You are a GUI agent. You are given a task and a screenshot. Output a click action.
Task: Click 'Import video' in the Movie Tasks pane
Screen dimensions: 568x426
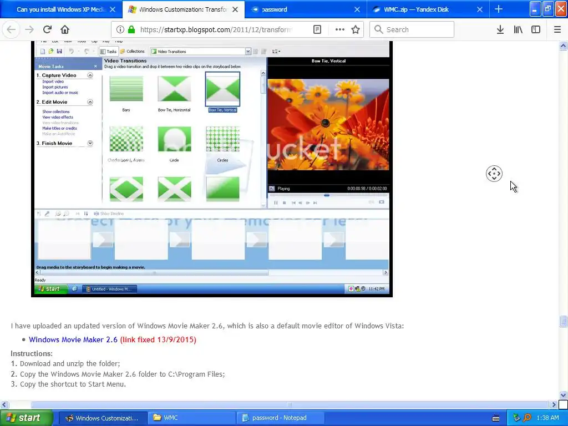[53, 82]
